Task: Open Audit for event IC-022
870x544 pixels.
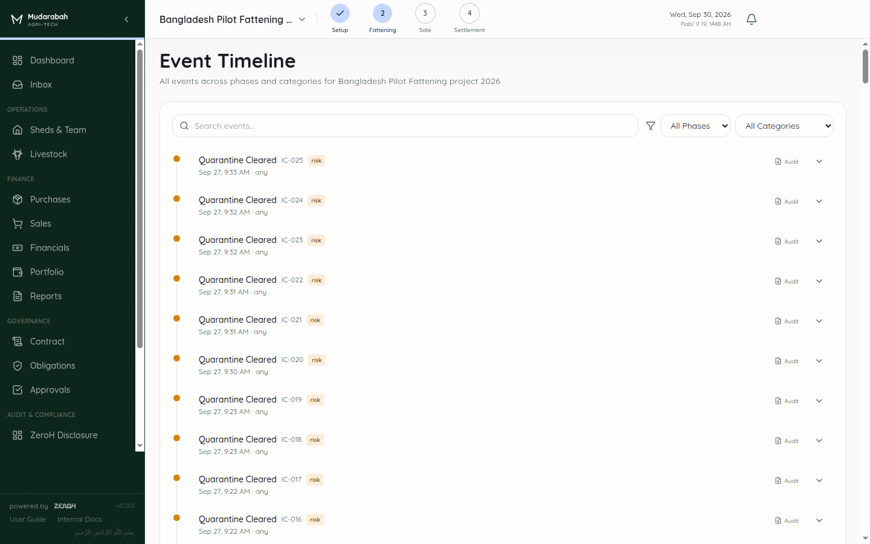Action: (787, 281)
